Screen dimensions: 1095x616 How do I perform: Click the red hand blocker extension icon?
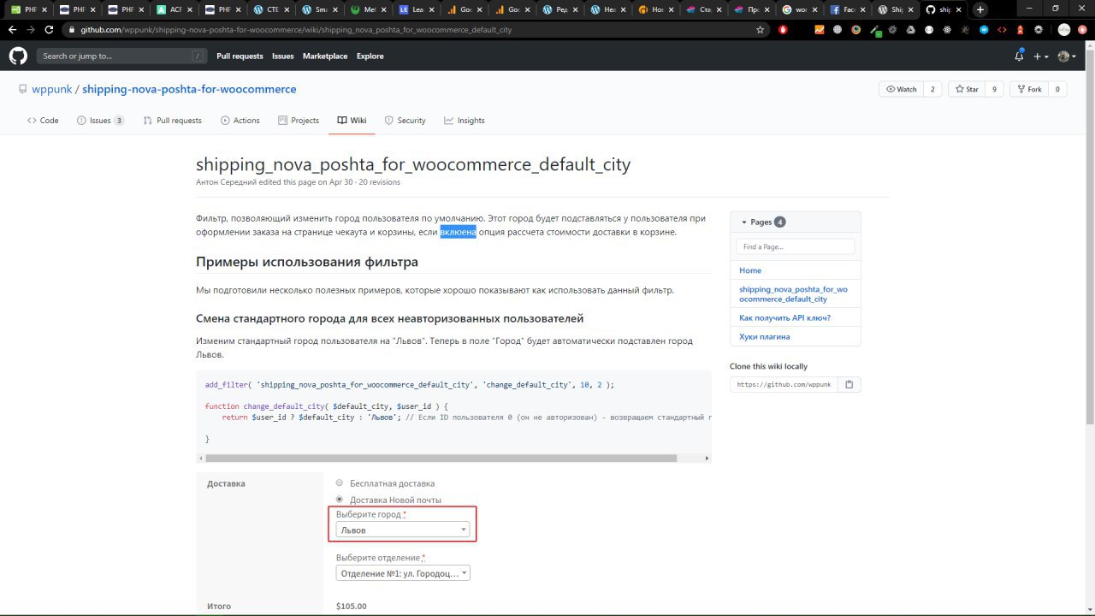click(x=783, y=29)
